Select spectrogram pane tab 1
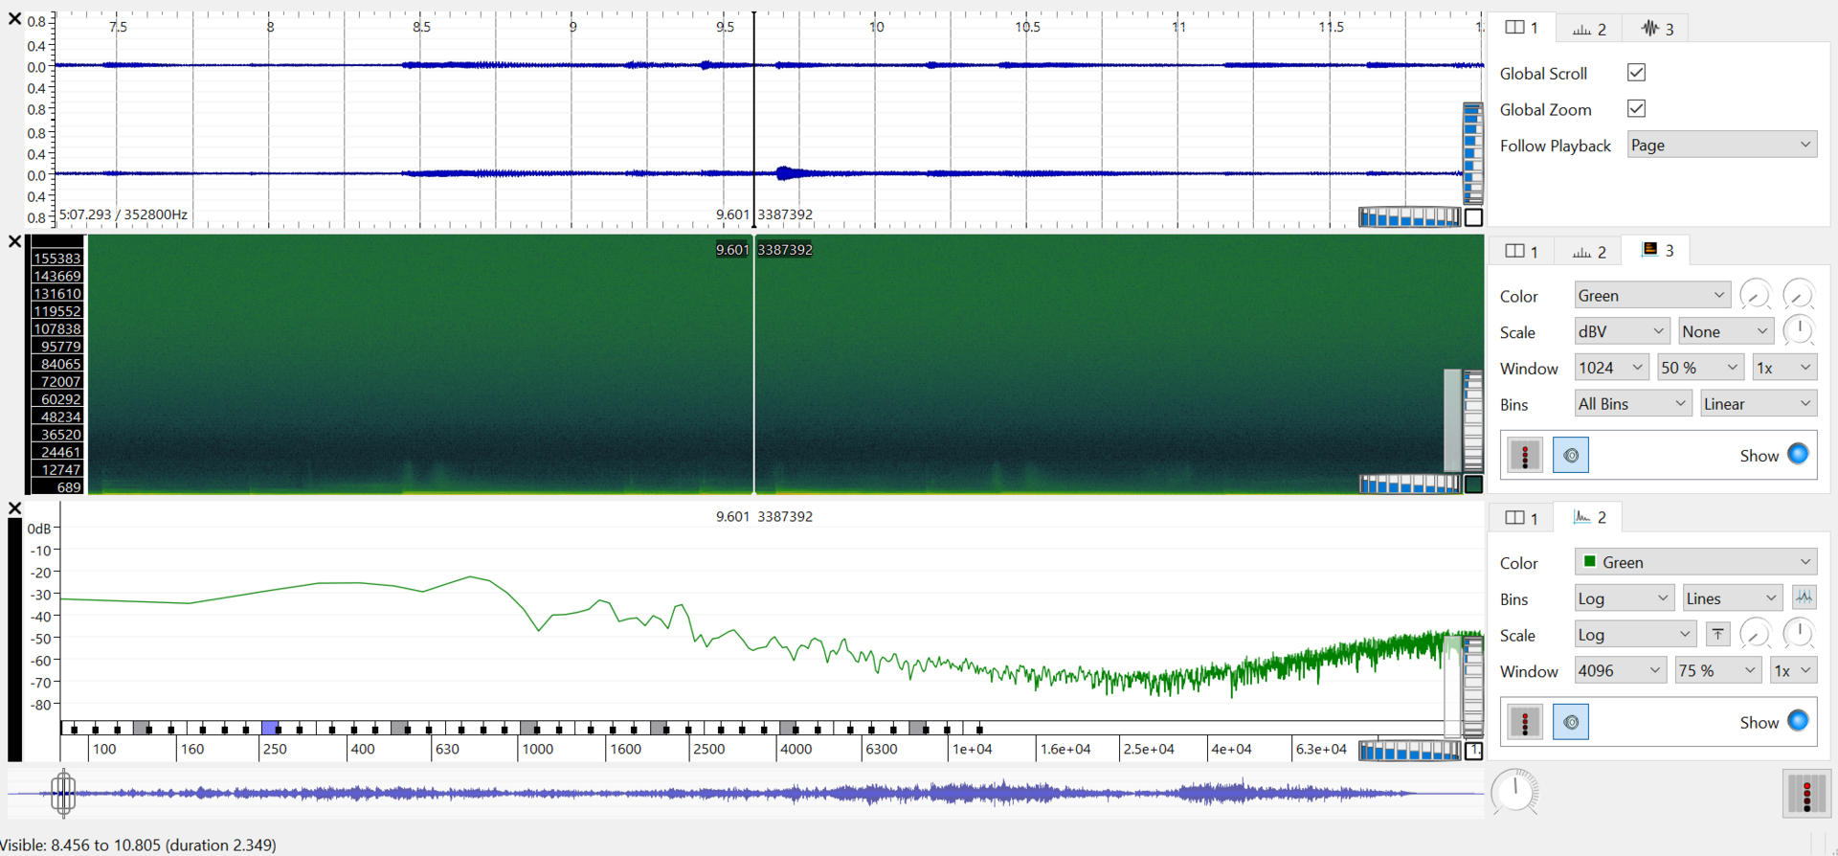 [1521, 251]
